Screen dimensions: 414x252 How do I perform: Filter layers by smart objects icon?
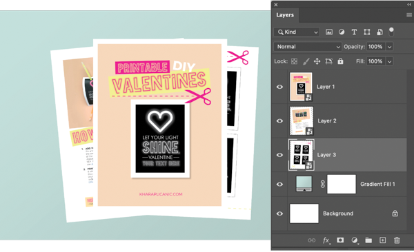pyautogui.click(x=379, y=32)
